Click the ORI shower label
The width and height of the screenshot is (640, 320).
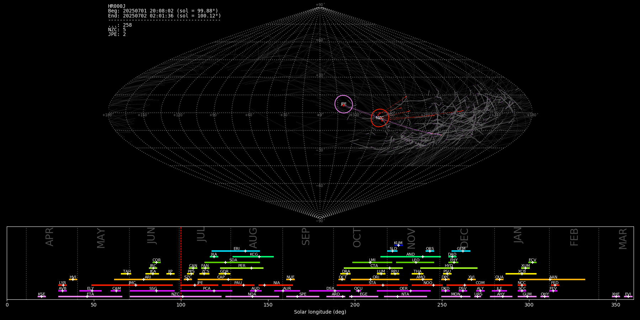[x=376, y=277]
